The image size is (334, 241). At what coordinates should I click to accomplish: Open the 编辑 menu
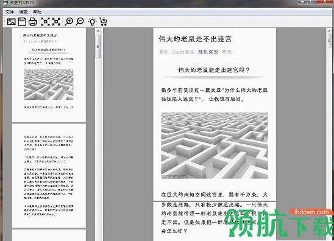(23, 12)
